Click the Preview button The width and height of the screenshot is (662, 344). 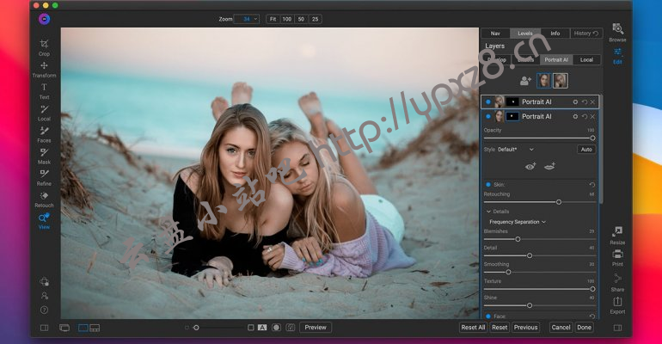(x=316, y=328)
